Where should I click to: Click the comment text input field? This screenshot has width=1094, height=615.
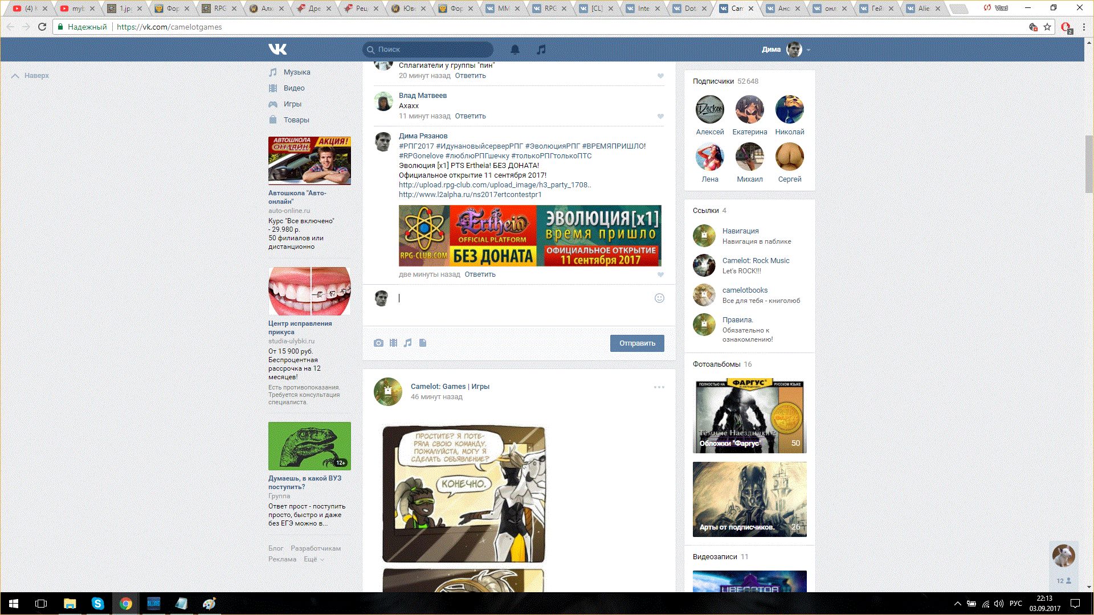click(x=521, y=298)
